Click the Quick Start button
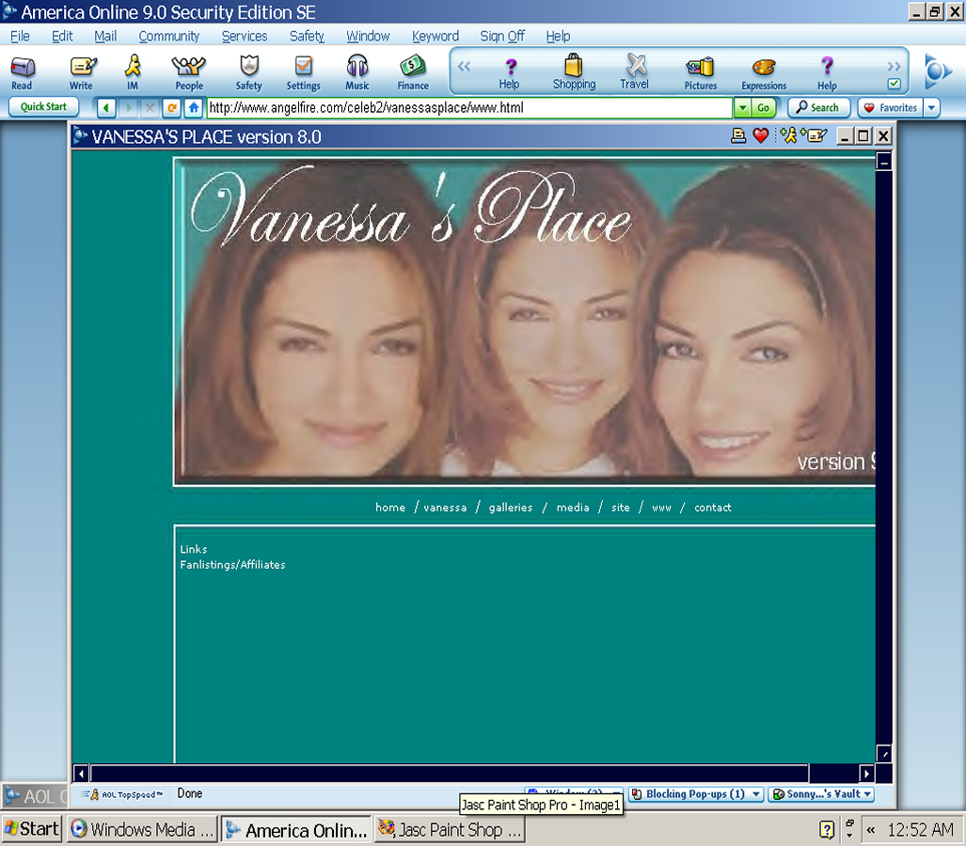This screenshot has height=846, width=966. (x=43, y=106)
